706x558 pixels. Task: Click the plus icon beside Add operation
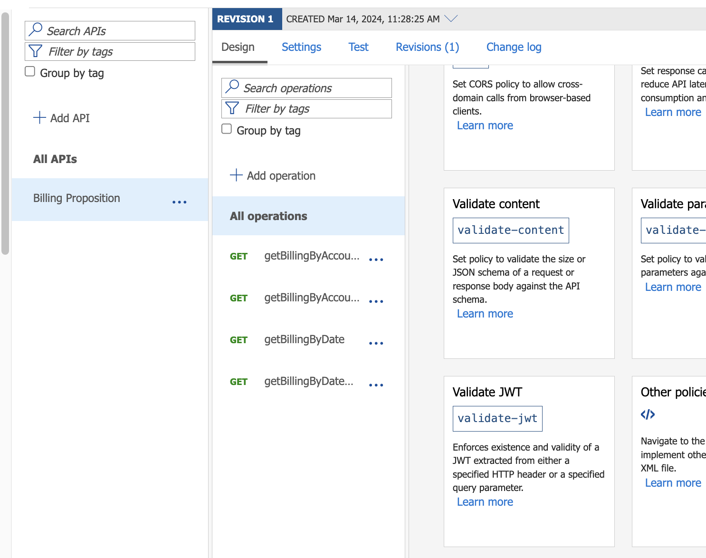[236, 175]
